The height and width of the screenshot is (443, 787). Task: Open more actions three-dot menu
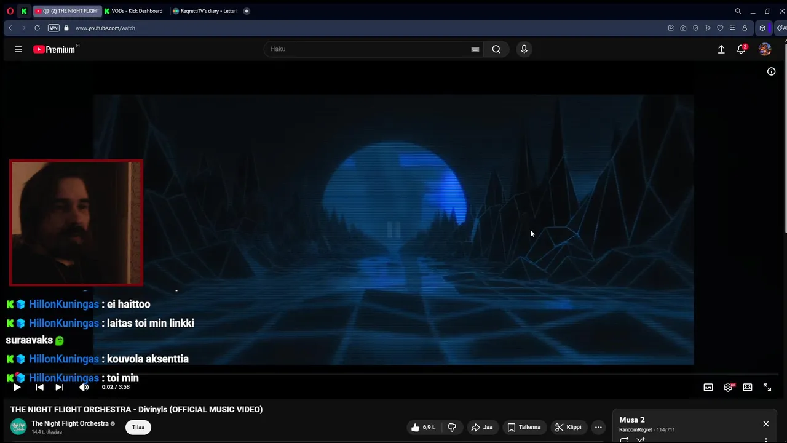pos(598,427)
